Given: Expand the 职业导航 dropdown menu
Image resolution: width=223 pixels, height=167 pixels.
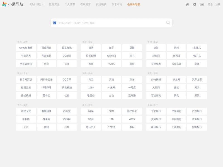Looking at the screenshot, I should tap(37, 4).
